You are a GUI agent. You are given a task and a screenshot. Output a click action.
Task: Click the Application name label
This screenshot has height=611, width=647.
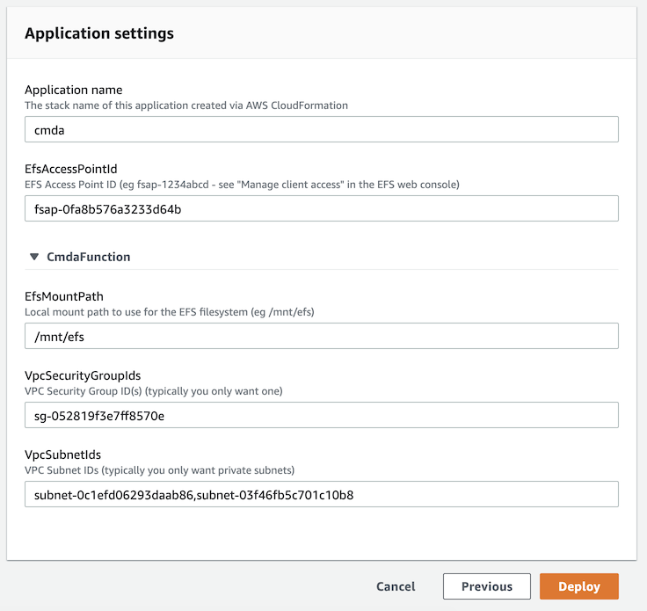pyautogui.click(x=73, y=90)
